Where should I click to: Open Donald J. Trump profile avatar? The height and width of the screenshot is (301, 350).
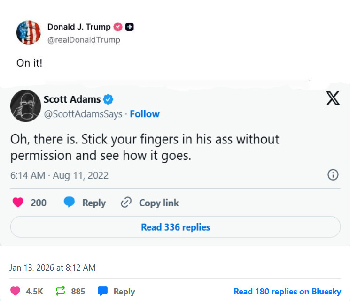click(29, 32)
